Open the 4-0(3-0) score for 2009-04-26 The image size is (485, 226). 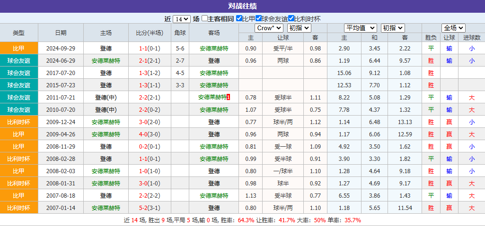click(150, 134)
